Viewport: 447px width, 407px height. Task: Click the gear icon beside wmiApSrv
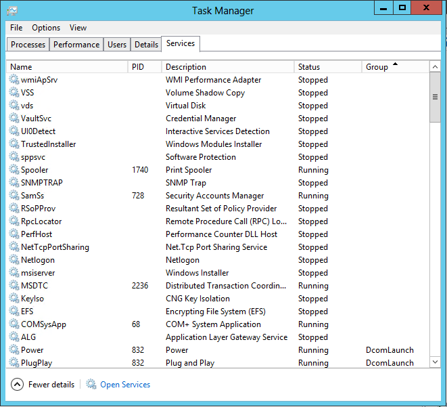pos(14,79)
